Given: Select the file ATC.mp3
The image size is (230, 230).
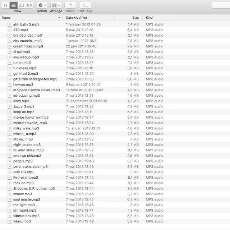Looking at the screenshot, I should [20, 30].
